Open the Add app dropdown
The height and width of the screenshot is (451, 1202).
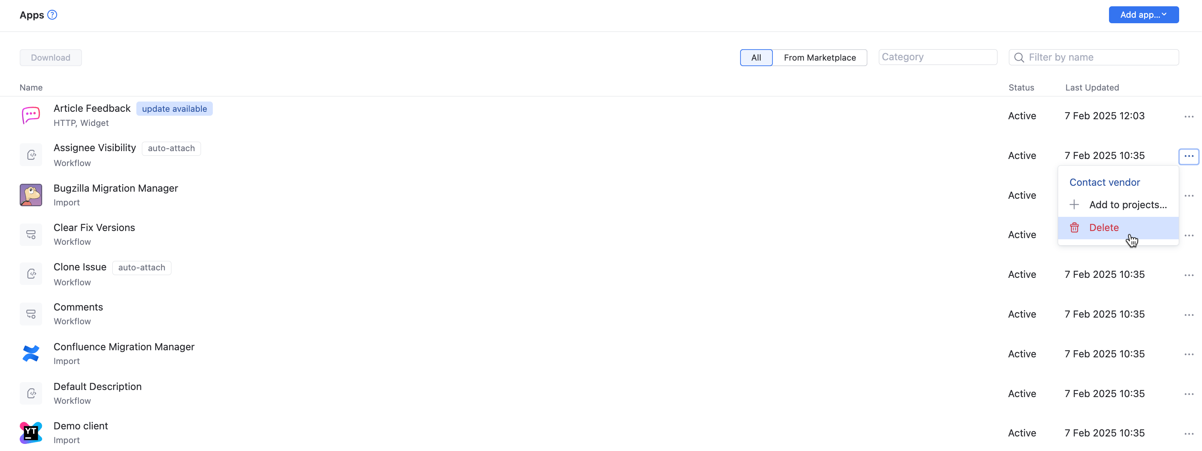point(1143,15)
